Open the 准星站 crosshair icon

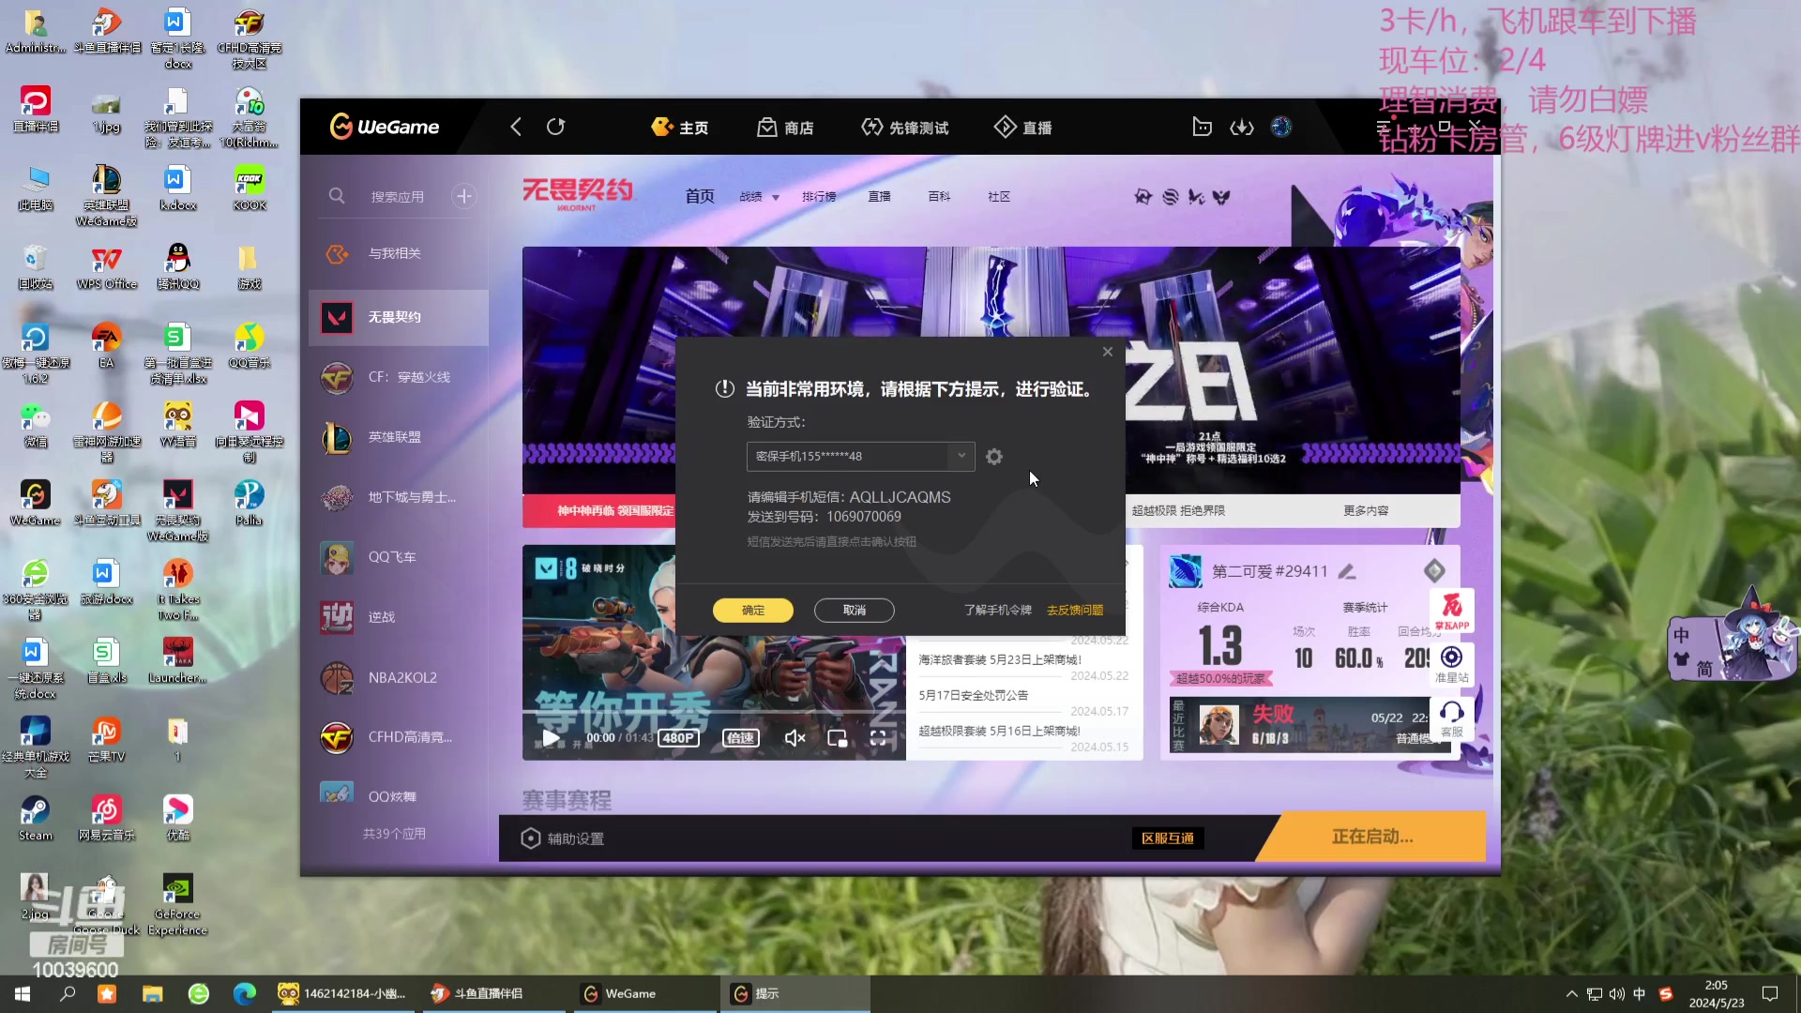[x=1452, y=664]
